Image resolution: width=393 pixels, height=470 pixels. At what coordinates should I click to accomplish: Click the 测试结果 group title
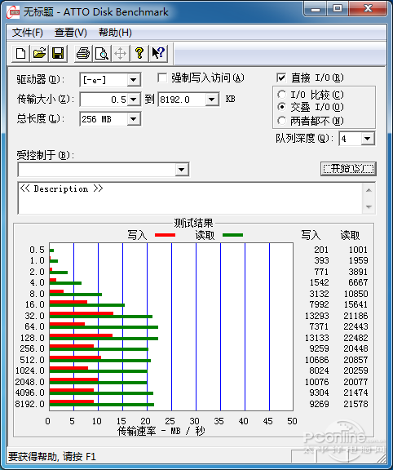pos(193,223)
